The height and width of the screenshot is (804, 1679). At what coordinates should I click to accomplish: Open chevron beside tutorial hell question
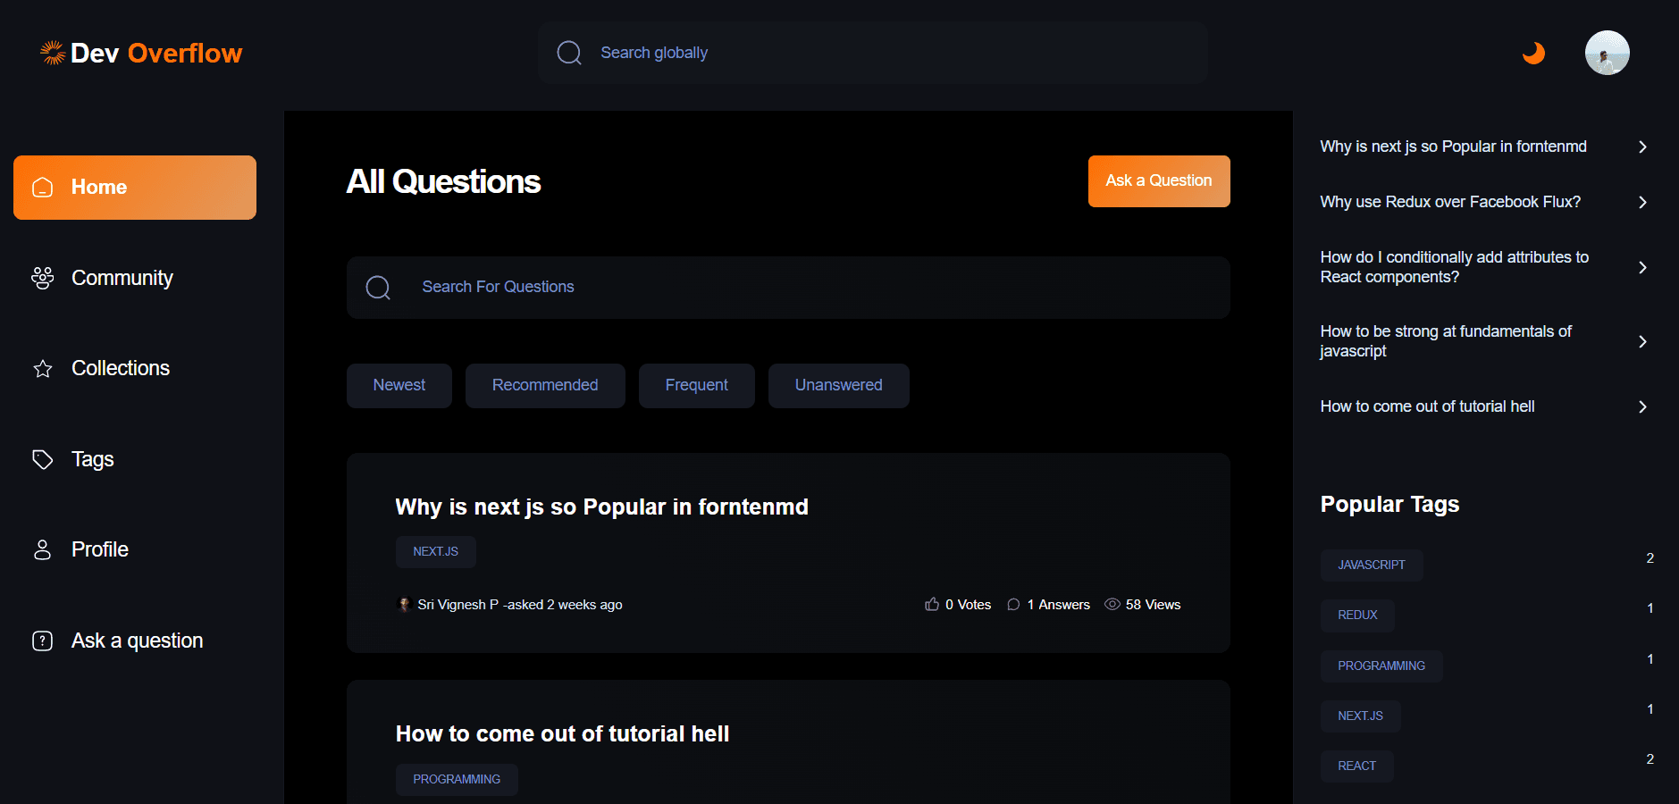click(1642, 406)
